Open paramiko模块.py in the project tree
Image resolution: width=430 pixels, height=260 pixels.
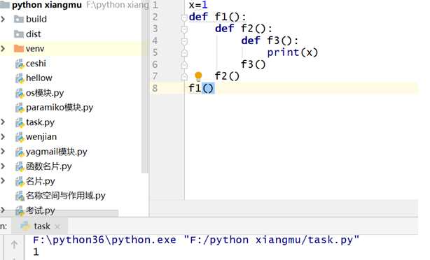tap(60, 108)
